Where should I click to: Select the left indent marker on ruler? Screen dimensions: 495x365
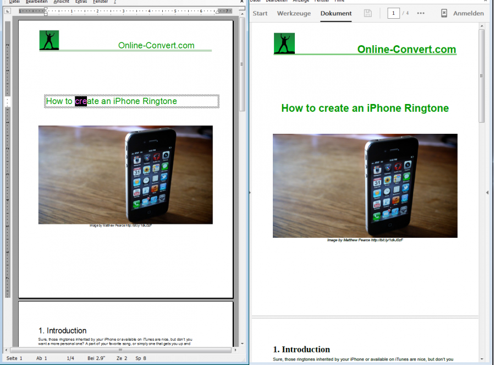46,12
